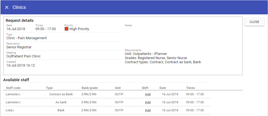Add shift for LannisterJ Contract as Bank row

(148, 94)
